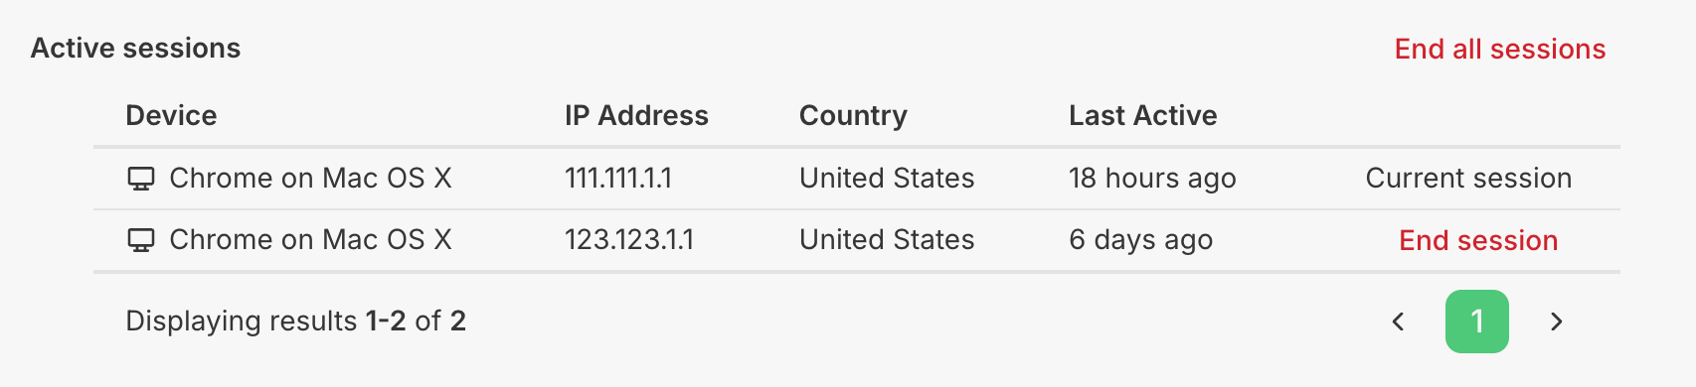End the session from 123.123.1.1
Screen dimensions: 1696x387
[1478, 240]
